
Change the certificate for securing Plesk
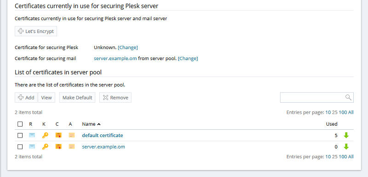(128, 48)
